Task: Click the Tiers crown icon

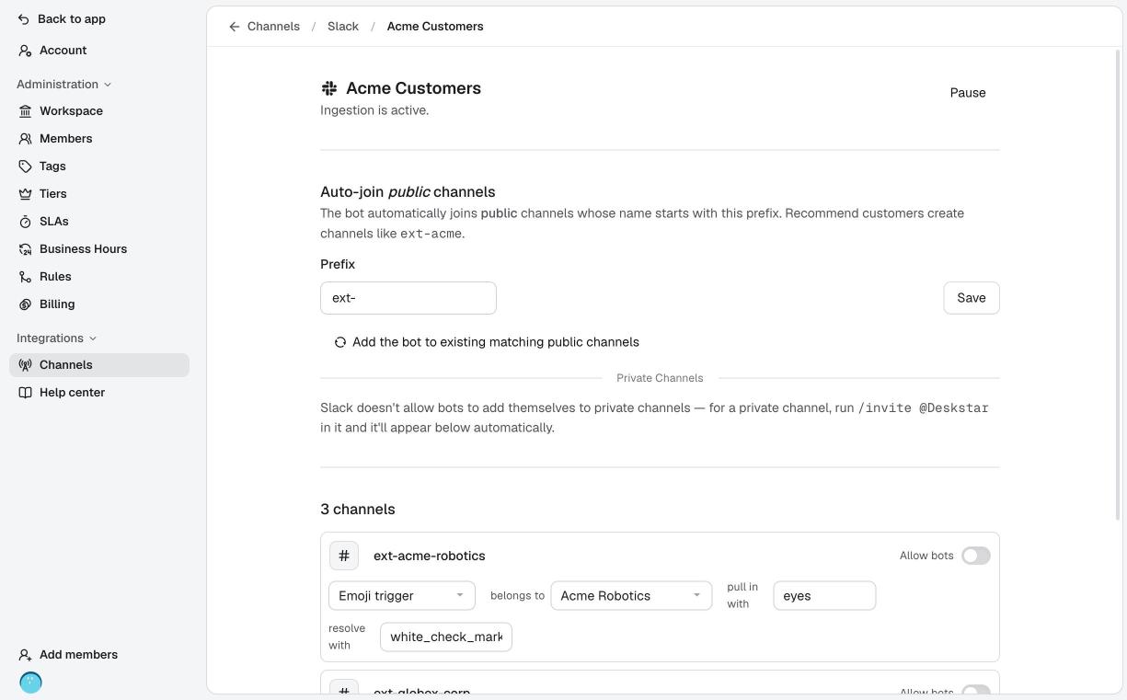Action: (25, 194)
